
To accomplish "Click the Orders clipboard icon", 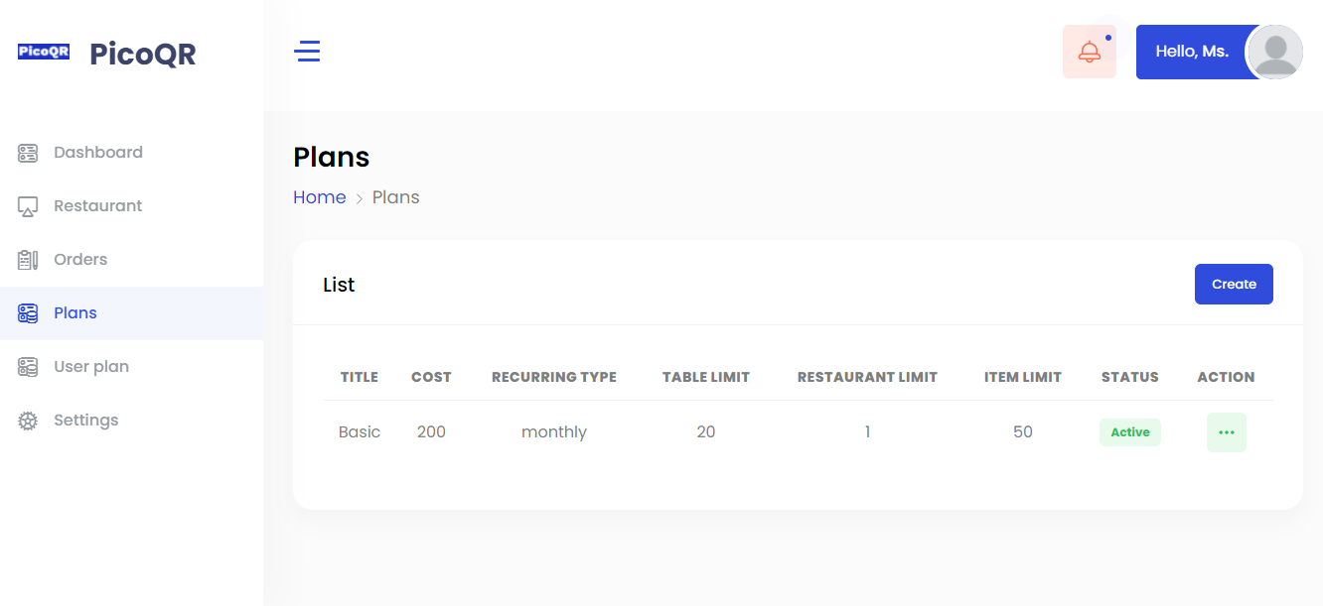I will [x=28, y=260].
